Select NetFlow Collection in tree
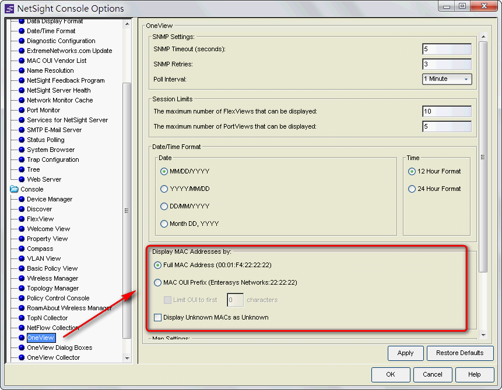The height and width of the screenshot is (390, 502). pyautogui.click(x=53, y=328)
